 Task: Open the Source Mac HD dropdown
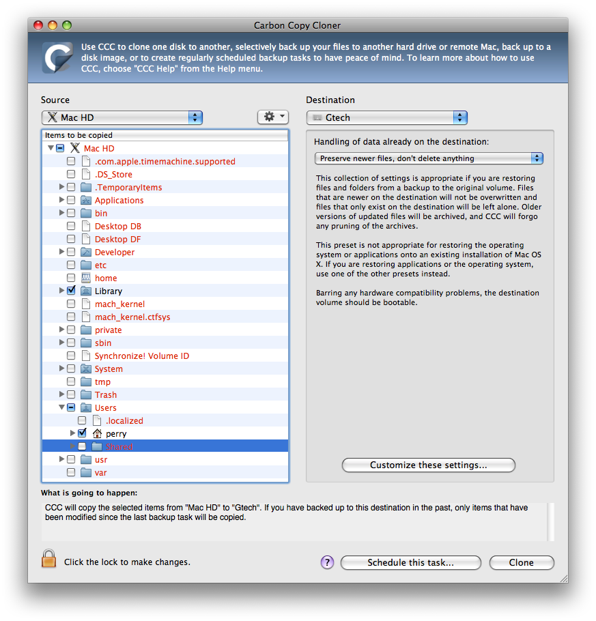tap(122, 117)
